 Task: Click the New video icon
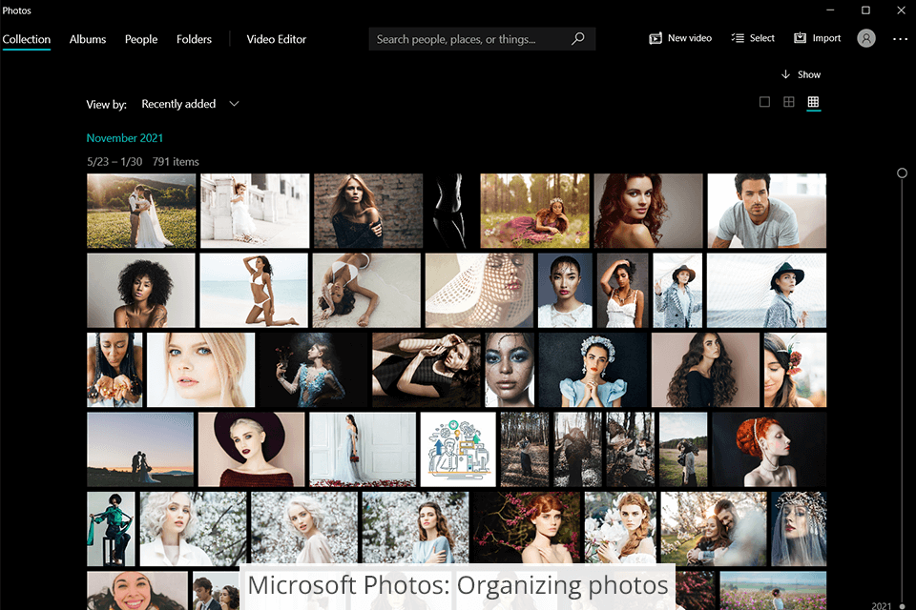[x=656, y=38]
